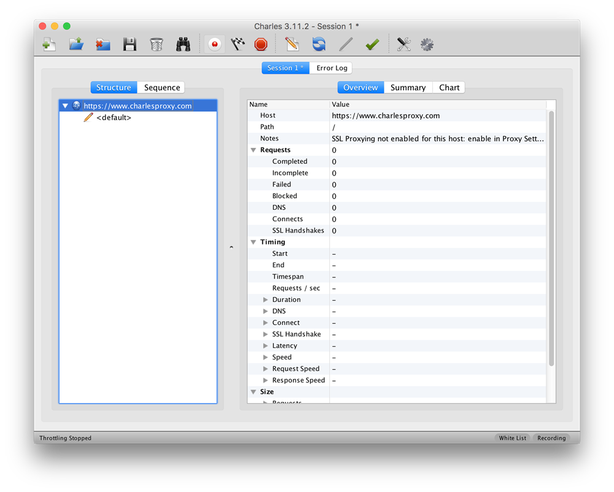Clear session with the trash icon

pyautogui.click(x=156, y=44)
